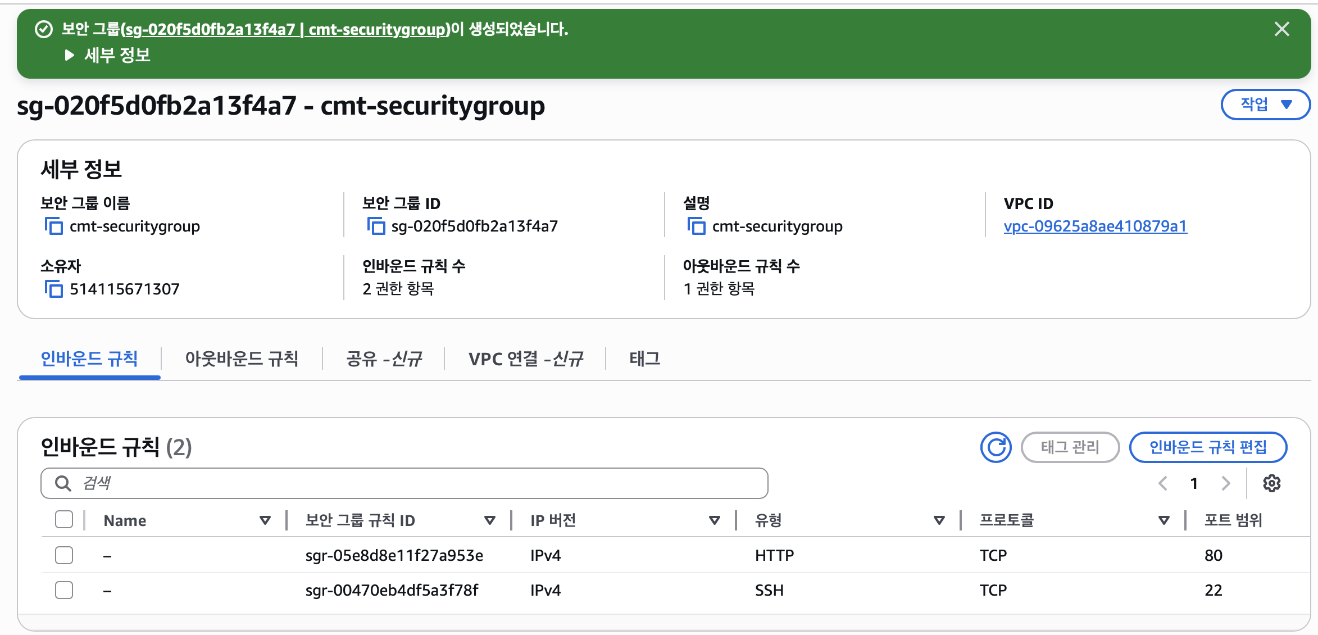The width and height of the screenshot is (1318, 635).
Task: Expand 세부 정보 in success banner
Action: click(x=107, y=55)
